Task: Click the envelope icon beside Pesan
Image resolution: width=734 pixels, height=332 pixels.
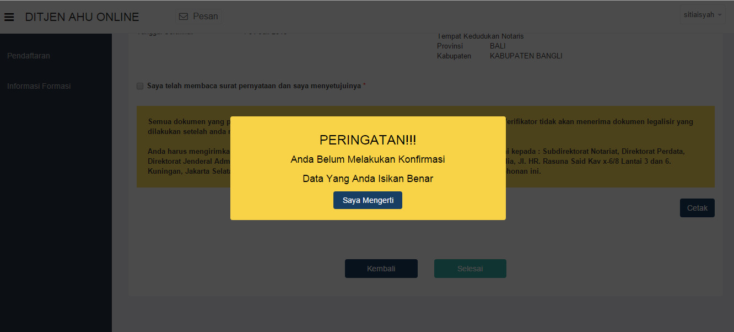Action: [183, 17]
